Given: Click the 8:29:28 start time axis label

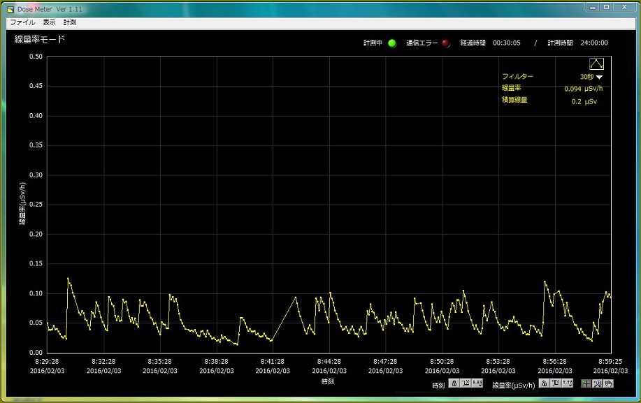Looking at the screenshot, I should coord(46,362).
